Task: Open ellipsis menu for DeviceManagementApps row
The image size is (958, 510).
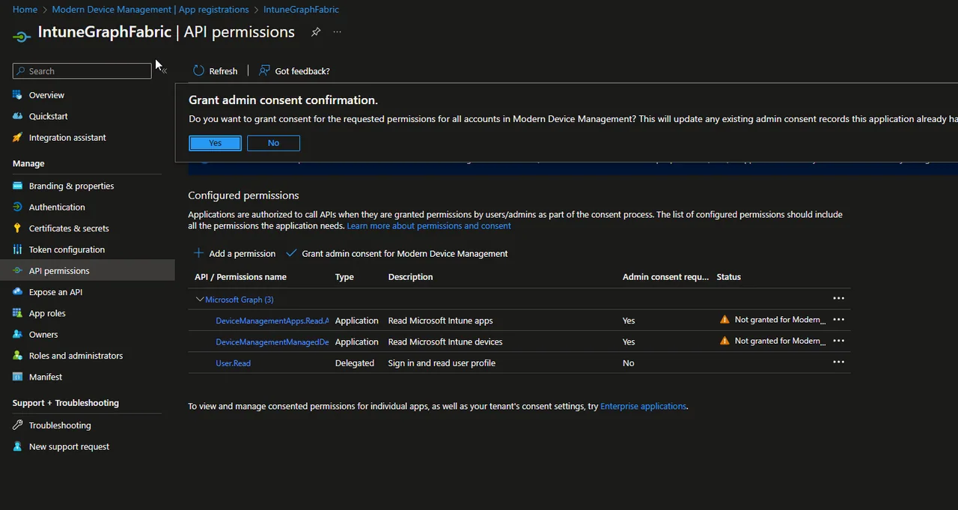Action: [838, 319]
